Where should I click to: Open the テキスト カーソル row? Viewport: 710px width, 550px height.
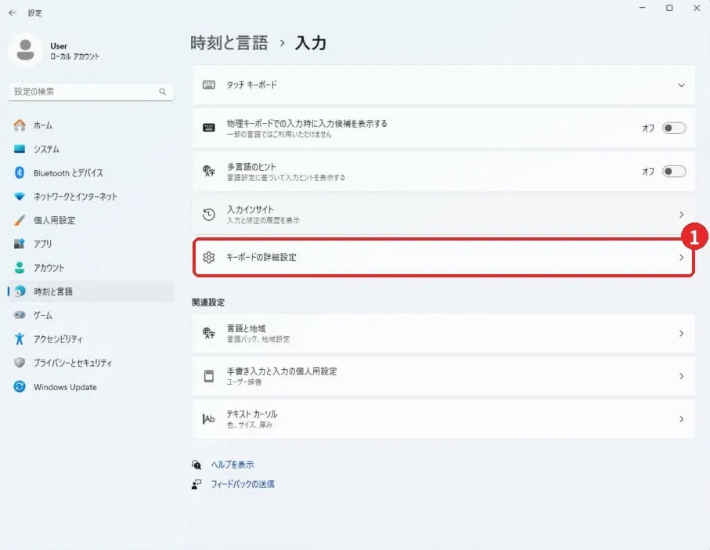pos(443,419)
